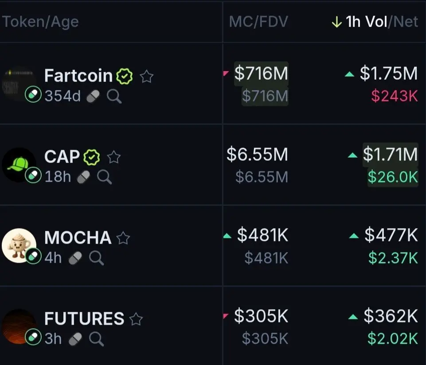Click the gray pill icon beside 354d
Screen dimensions: 426x365
[x=93, y=97]
